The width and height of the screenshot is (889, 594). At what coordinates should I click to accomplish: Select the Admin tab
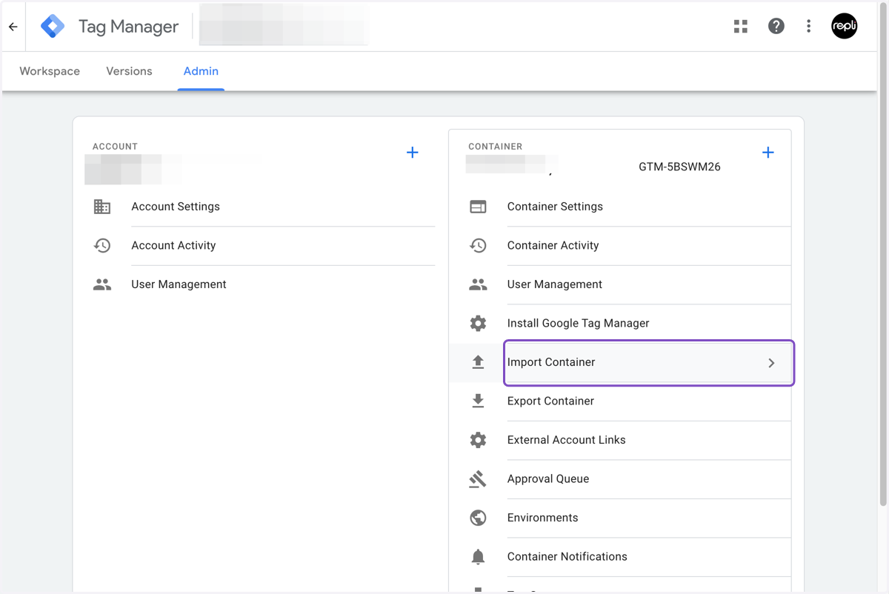click(x=201, y=71)
